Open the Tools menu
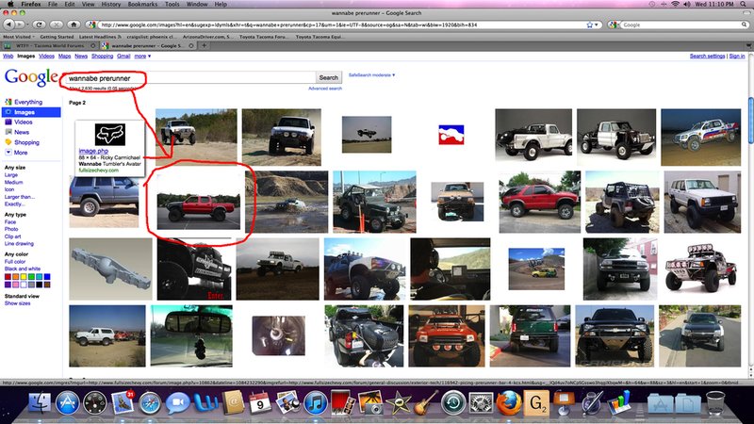This screenshot has height=424, width=754. pos(172,4)
